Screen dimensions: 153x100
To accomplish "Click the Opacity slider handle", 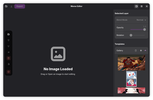I will click(144, 29).
